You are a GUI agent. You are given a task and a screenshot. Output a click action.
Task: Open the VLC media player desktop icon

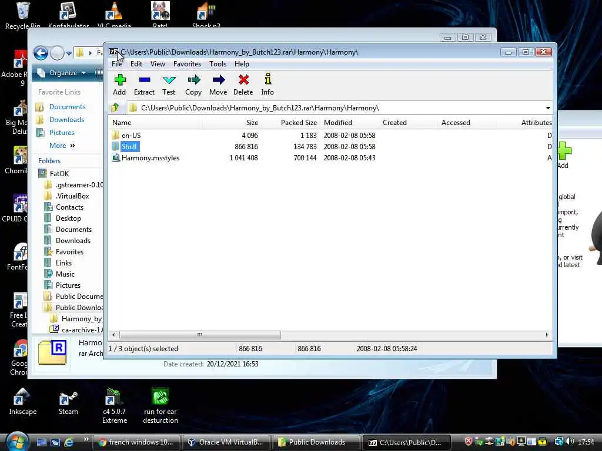click(x=114, y=15)
